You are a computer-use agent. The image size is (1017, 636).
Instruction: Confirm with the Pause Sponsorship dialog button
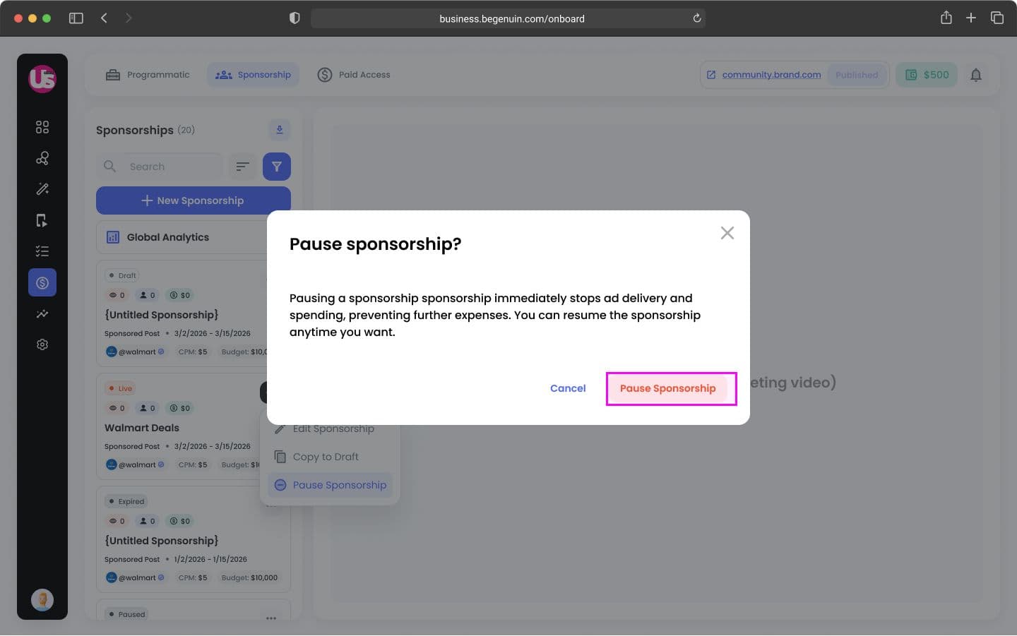click(667, 388)
